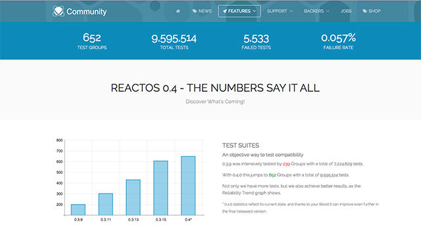
Task: Click the 0.3.9 bar in chart
Action: 78,210
